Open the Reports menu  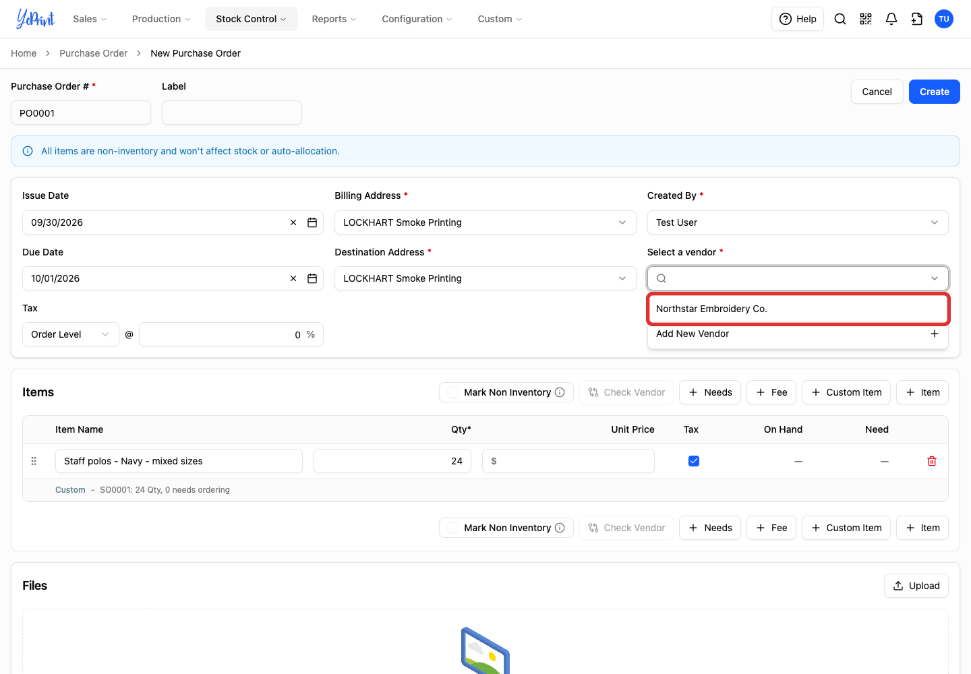coord(334,19)
